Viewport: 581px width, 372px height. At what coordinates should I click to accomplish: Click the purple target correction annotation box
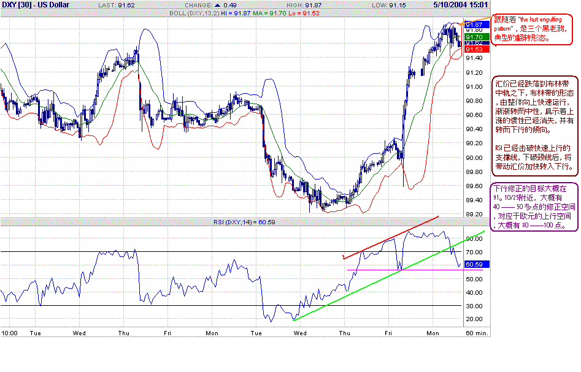534,207
